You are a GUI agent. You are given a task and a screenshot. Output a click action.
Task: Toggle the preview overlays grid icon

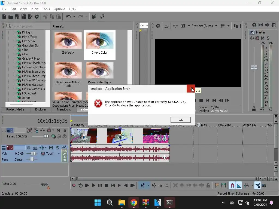pos(222,26)
